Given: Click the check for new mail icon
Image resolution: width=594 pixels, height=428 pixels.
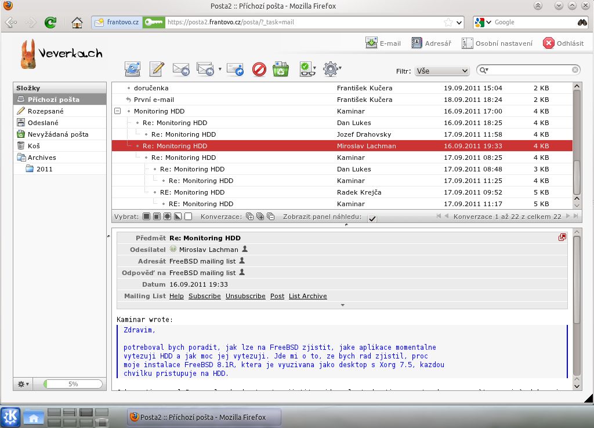Looking at the screenshot, I should [133, 69].
